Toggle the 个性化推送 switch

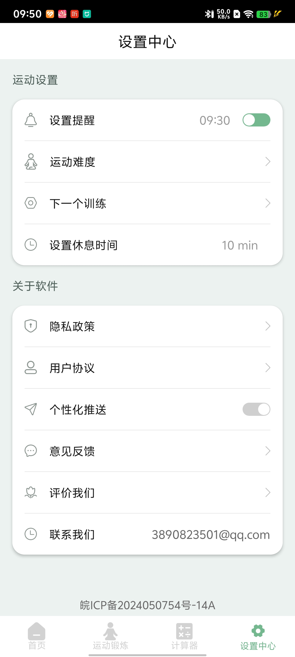point(256,409)
